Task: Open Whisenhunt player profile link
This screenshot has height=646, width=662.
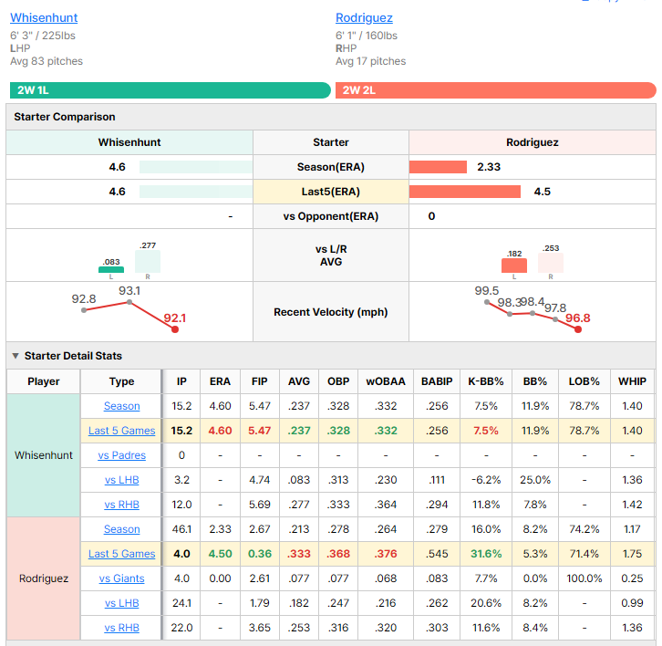Action: pos(44,17)
